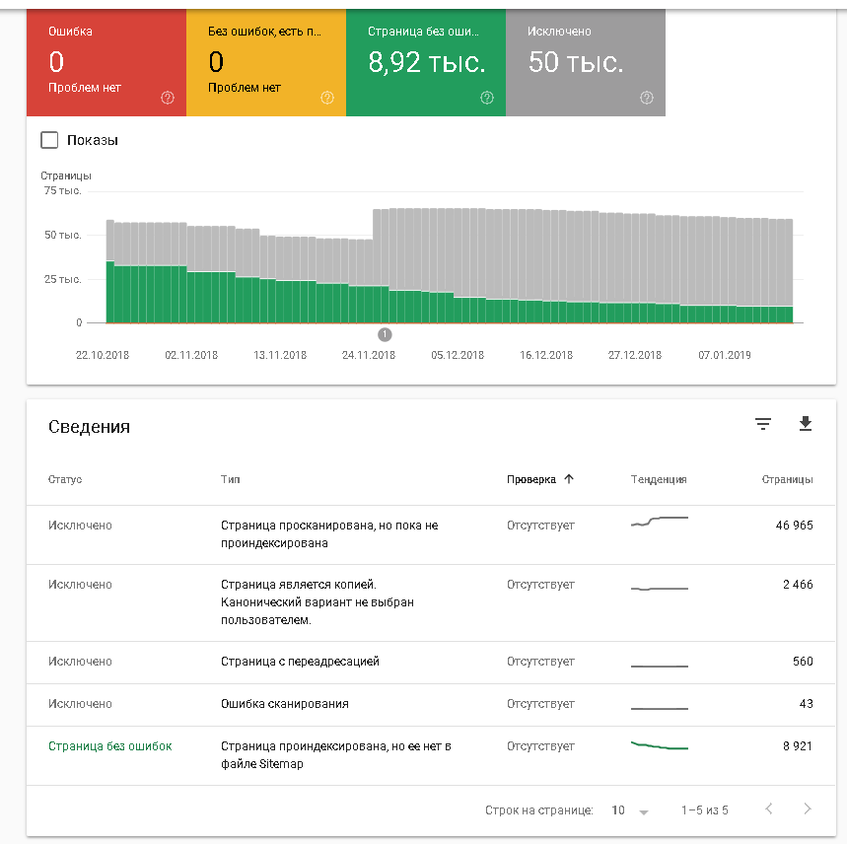Click help icon on yellow warnings card
This screenshot has width=847, height=844.
point(327,98)
